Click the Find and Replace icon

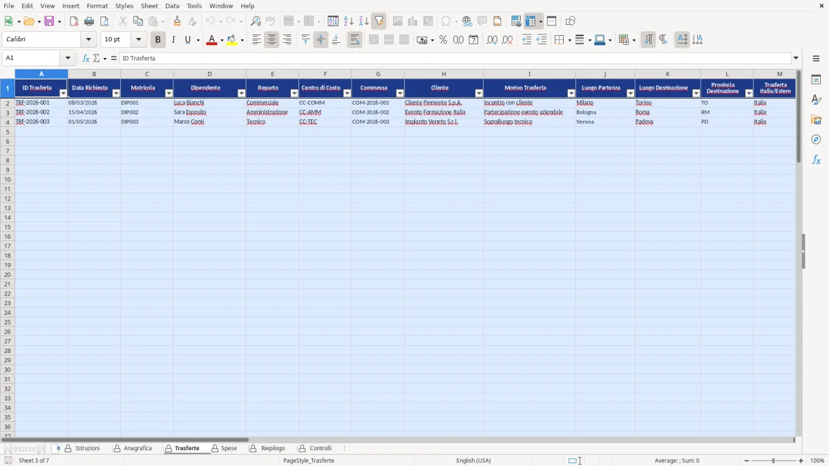[x=256, y=21]
